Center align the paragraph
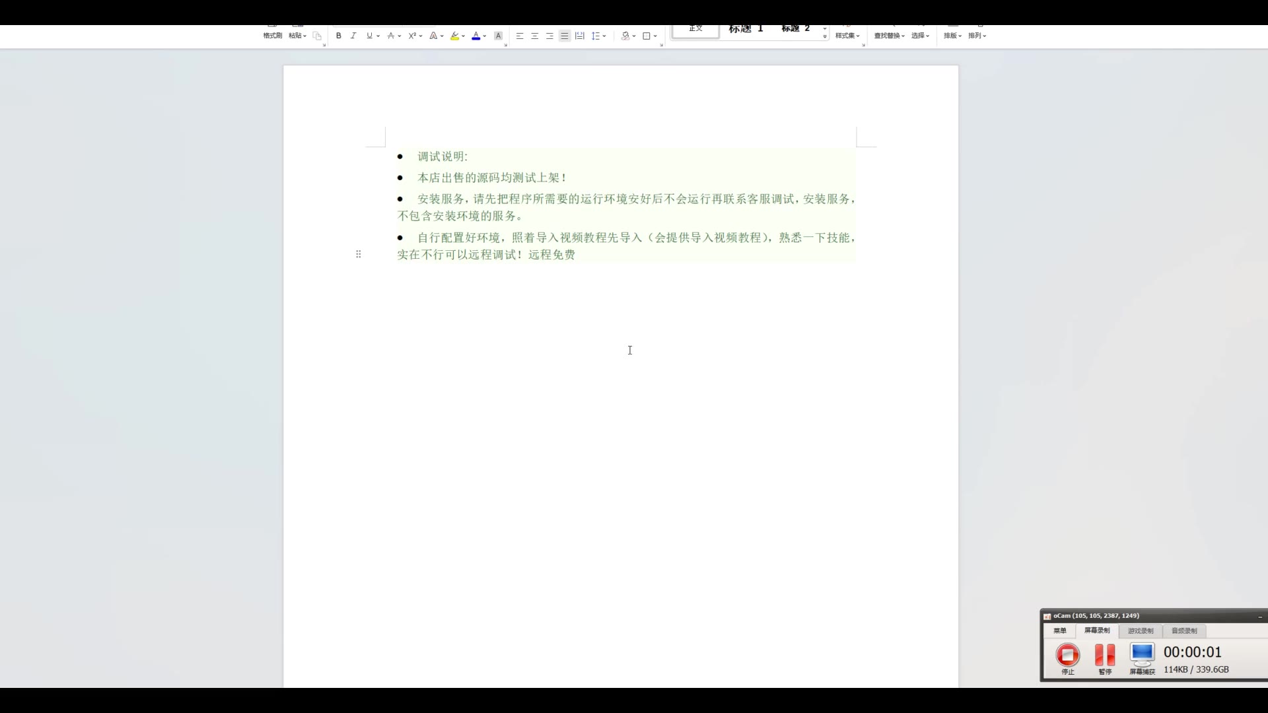This screenshot has width=1268, height=713. pos(534,36)
